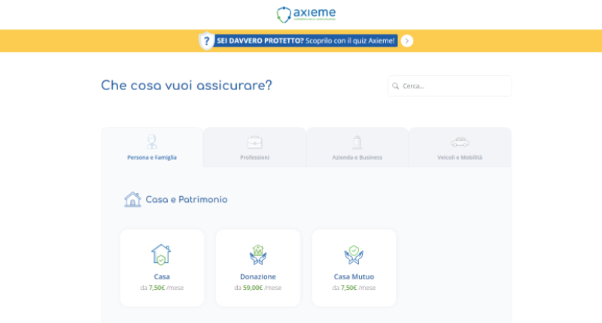Open the Casa insurance card

coord(162,268)
